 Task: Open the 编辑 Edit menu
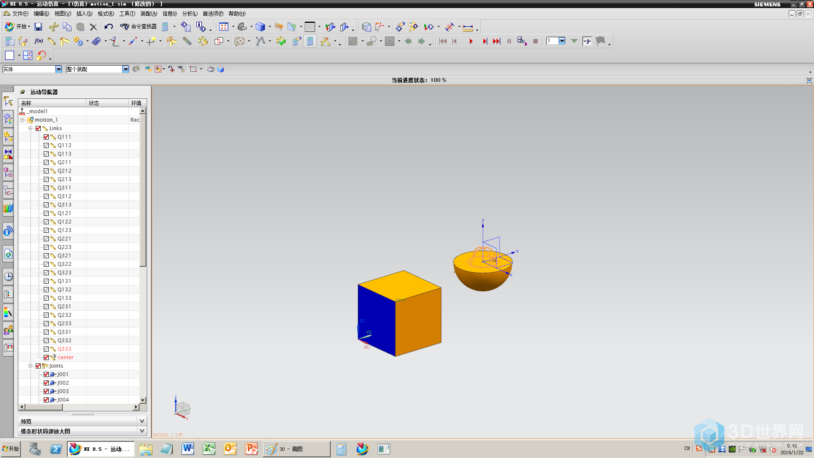coord(42,14)
